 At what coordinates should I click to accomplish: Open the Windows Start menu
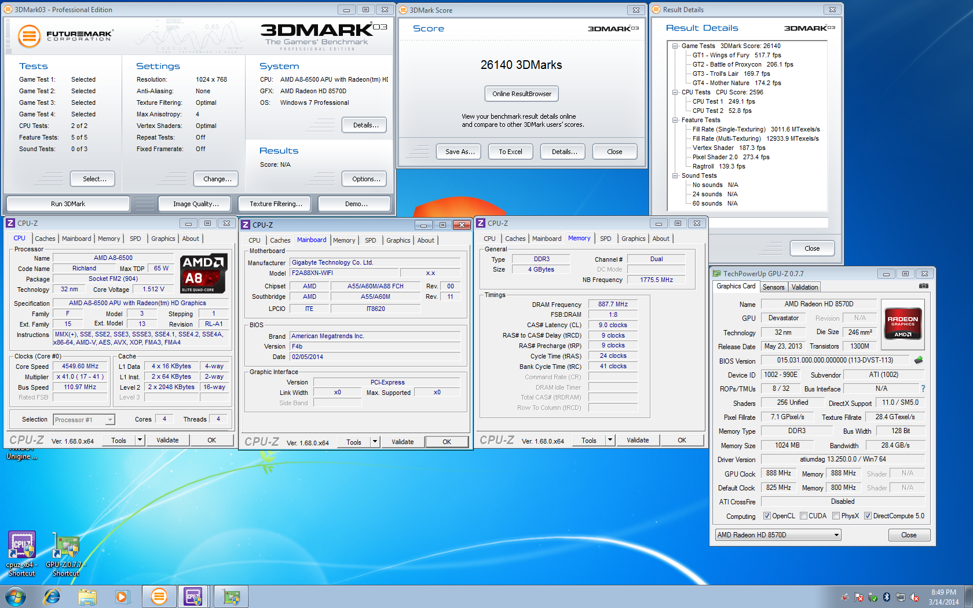pyautogui.click(x=16, y=596)
